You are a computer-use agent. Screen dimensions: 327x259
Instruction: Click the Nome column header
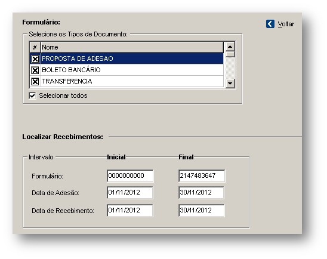(132, 47)
